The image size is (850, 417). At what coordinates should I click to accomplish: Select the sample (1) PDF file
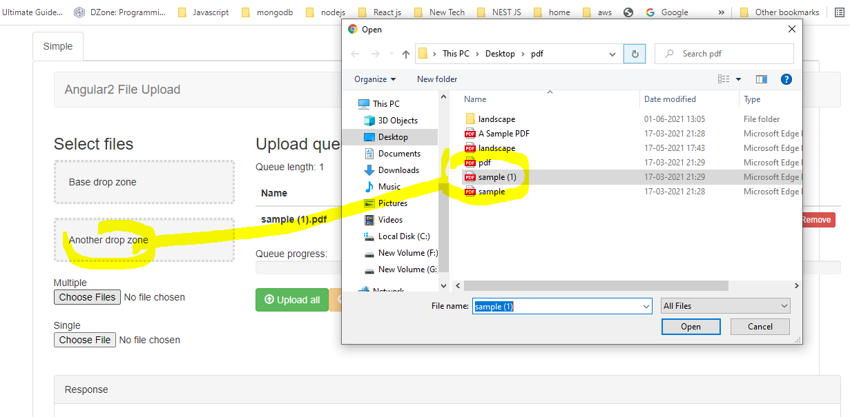coord(499,176)
